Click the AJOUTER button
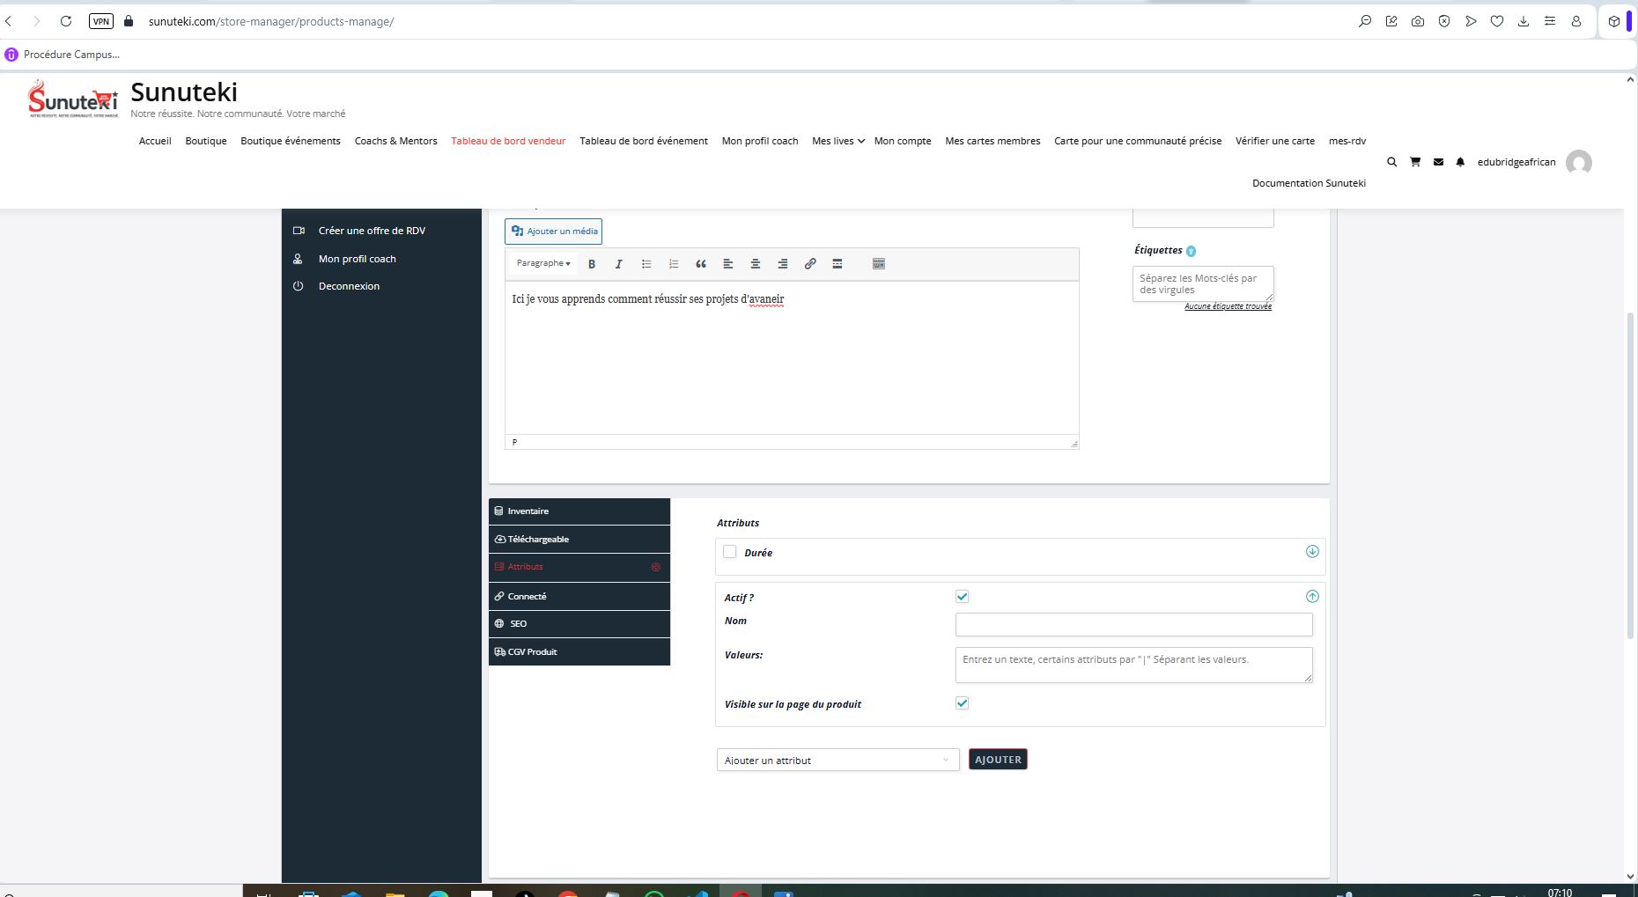Viewport: 1638px width, 897px height. point(998,760)
